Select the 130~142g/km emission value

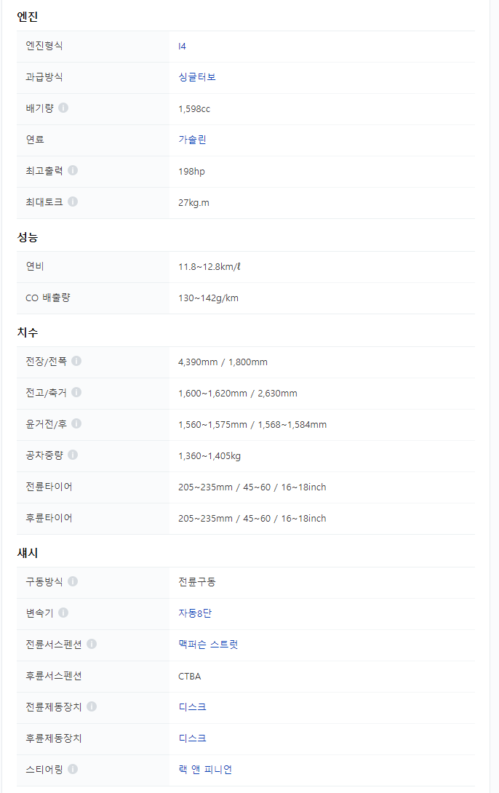208,298
